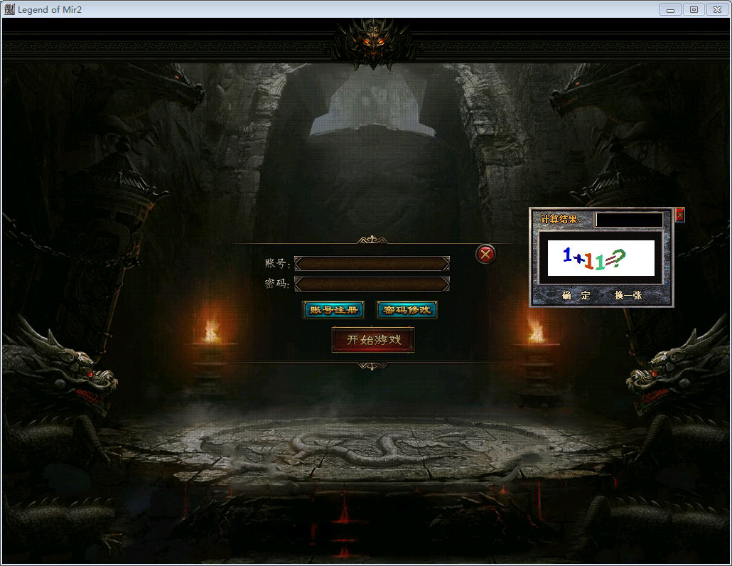Start the game with 开始游戏 button
The height and width of the screenshot is (566, 732).
tap(373, 340)
